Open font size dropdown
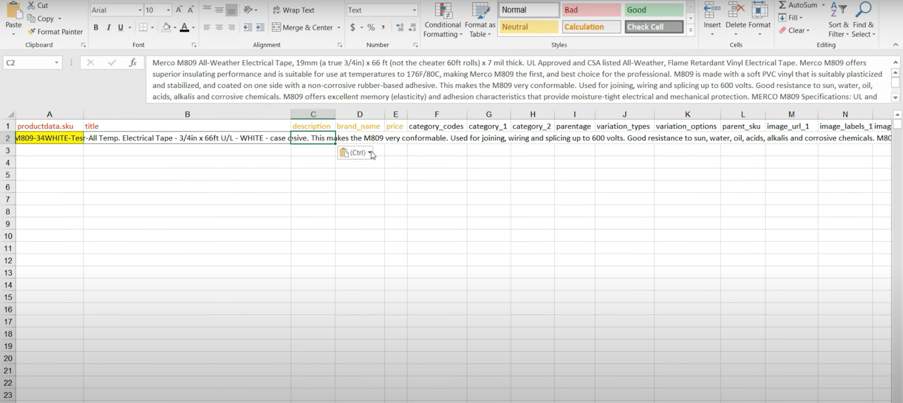 (168, 10)
